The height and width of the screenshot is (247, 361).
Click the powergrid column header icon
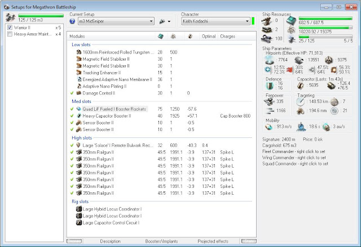[x=173, y=36]
